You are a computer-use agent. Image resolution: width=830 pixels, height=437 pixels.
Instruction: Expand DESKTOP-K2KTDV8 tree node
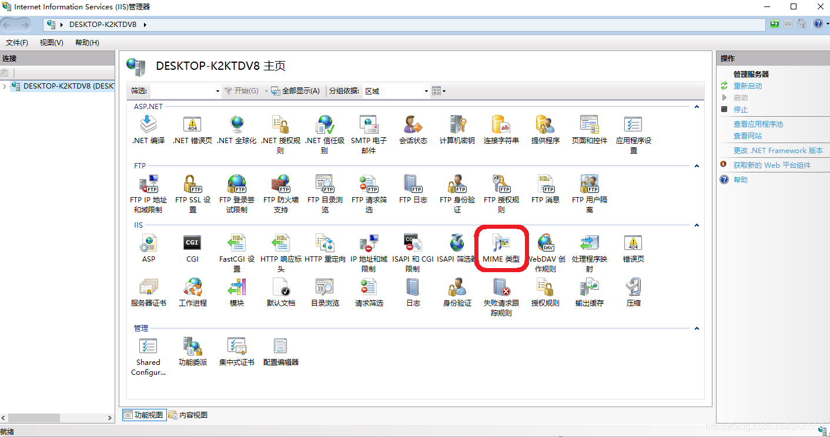coord(5,86)
